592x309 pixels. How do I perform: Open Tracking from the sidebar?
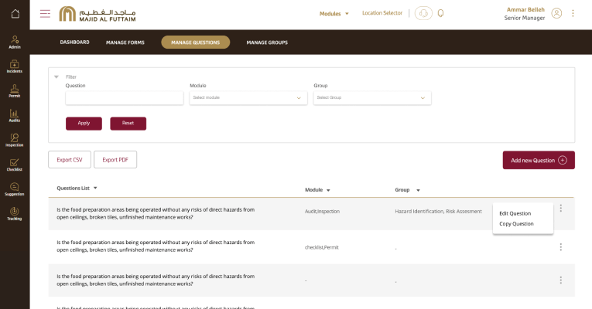pos(15,213)
